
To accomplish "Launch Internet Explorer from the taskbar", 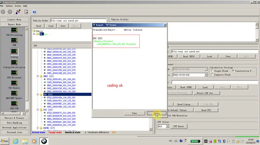I will 16,141.
